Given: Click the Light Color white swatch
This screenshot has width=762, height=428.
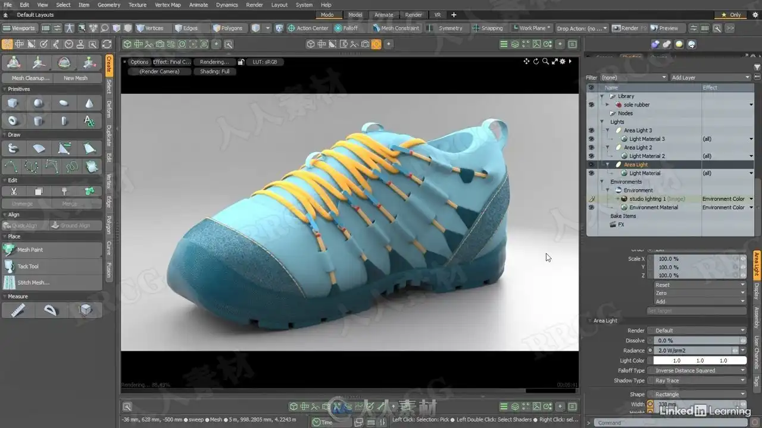Looking at the screenshot, I should 699,360.
